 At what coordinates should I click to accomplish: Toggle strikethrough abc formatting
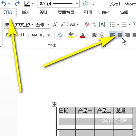[34, 35]
